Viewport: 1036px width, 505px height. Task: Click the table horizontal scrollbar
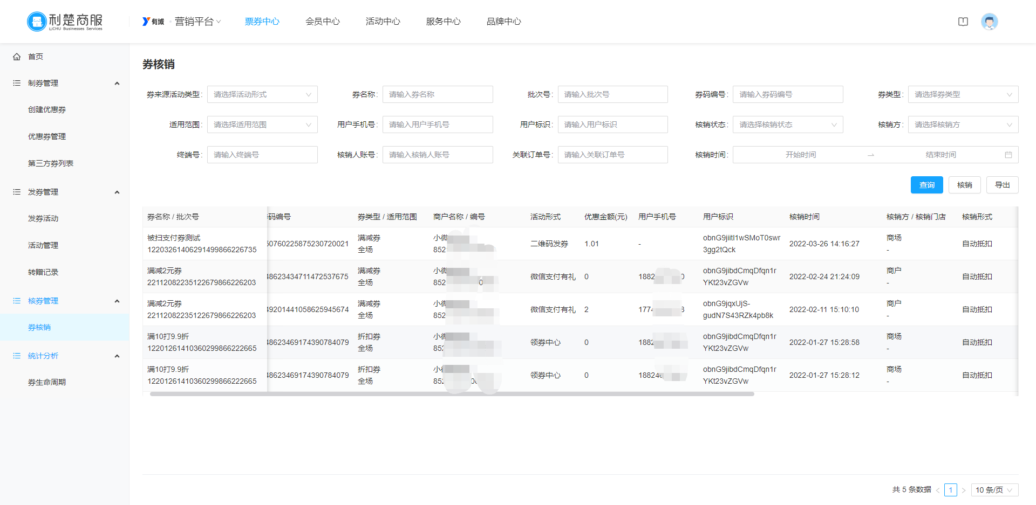pyautogui.click(x=452, y=394)
